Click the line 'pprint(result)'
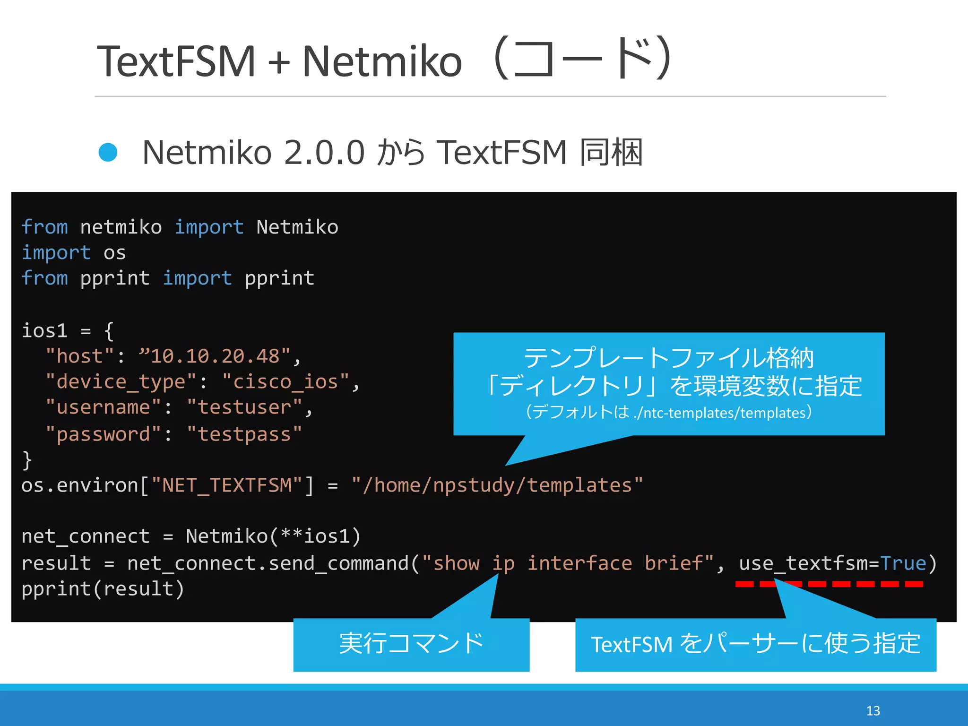 coord(103,589)
